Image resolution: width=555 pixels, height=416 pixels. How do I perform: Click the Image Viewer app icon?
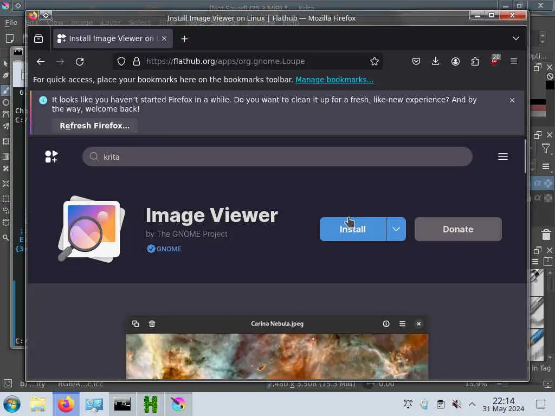tap(92, 229)
